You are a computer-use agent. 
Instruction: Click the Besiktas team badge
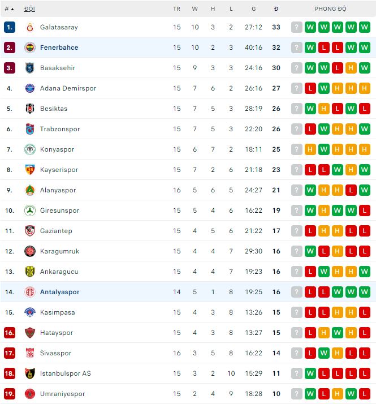click(30, 109)
